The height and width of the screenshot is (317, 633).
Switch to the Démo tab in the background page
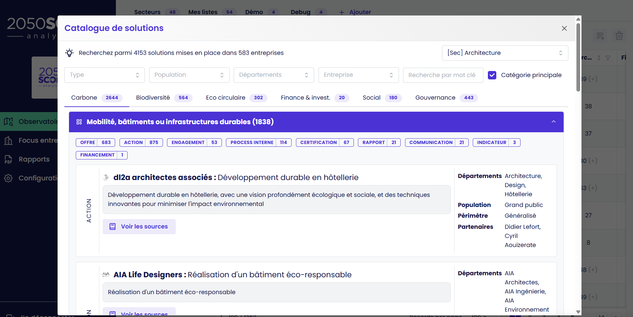pos(262,12)
